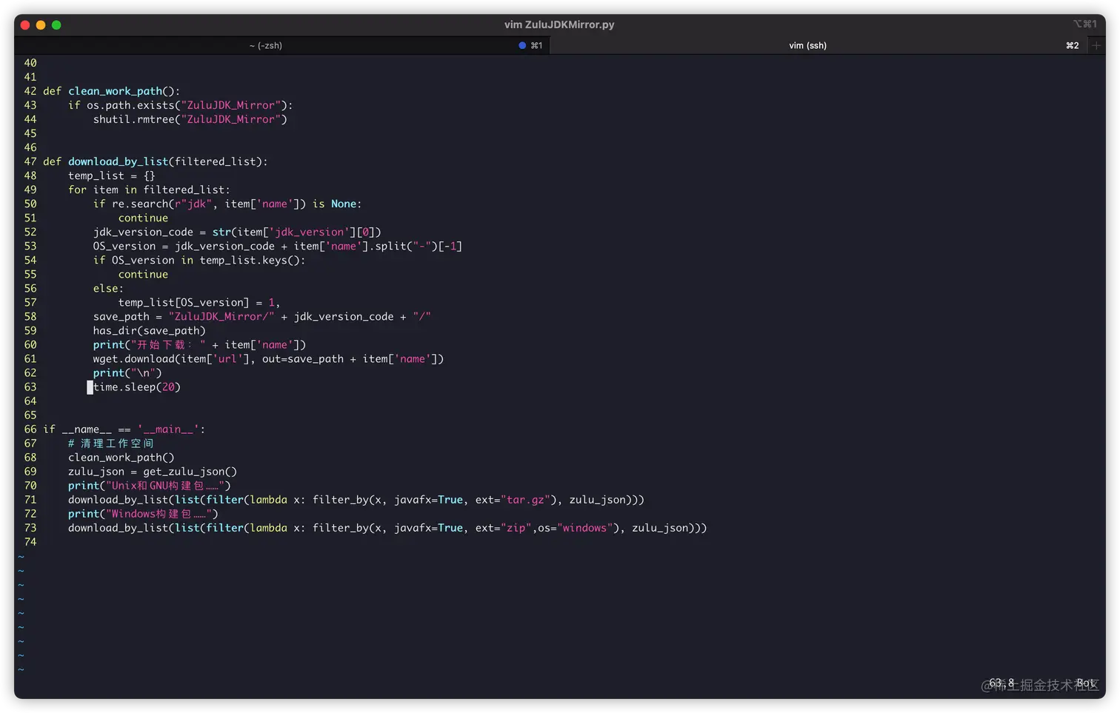The height and width of the screenshot is (713, 1120).
Task: Click 'clean_work_path()' call on line 68
Action: 121,457
